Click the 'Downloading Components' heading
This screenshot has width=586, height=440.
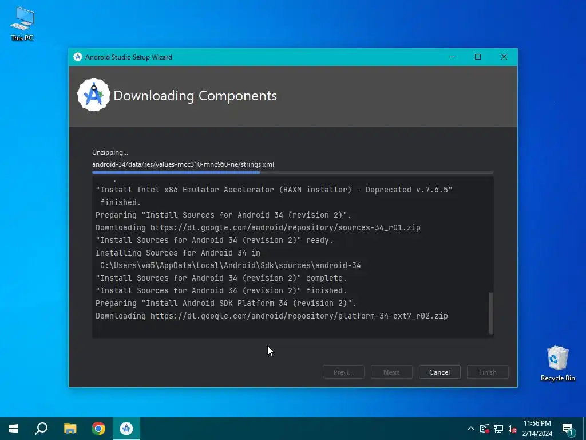195,96
